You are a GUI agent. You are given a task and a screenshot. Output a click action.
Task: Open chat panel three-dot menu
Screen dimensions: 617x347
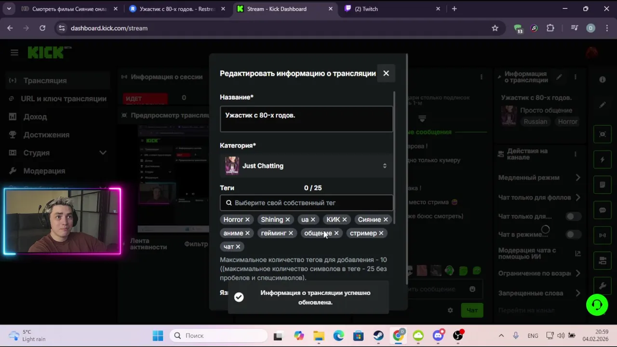pyautogui.click(x=481, y=77)
